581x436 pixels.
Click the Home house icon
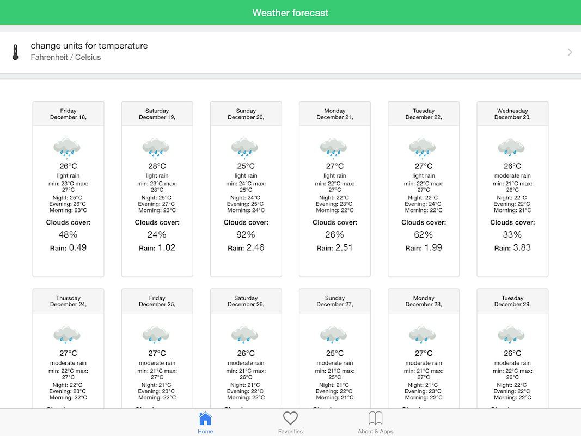pyautogui.click(x=205, y=419)
